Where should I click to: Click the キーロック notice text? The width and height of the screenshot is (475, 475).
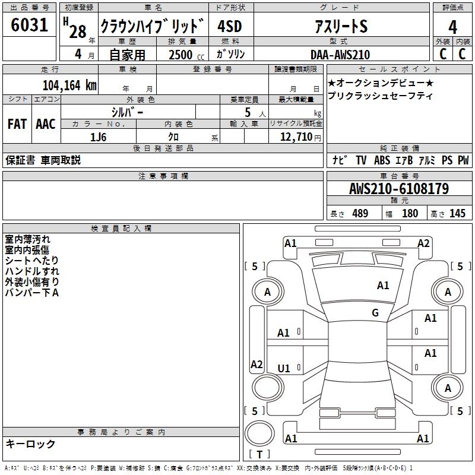pyautogui.click(x=30, y=444)
